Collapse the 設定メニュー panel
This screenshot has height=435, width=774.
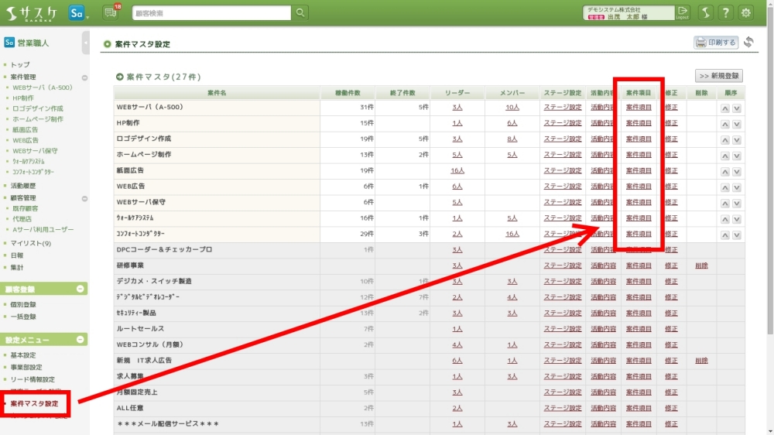[80, 340]
